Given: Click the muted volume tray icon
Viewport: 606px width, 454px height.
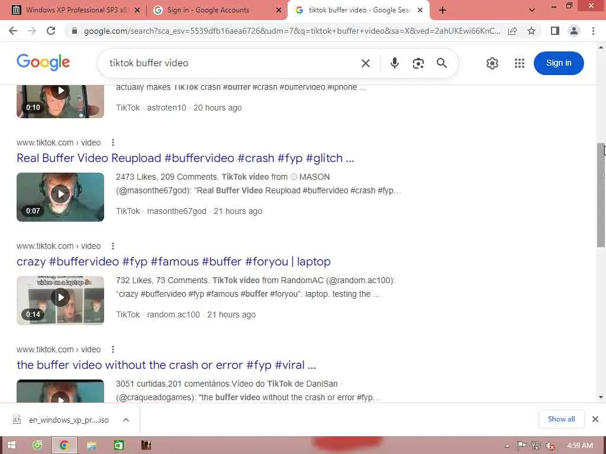Looking at the screenshot, I should coord(550,446).
